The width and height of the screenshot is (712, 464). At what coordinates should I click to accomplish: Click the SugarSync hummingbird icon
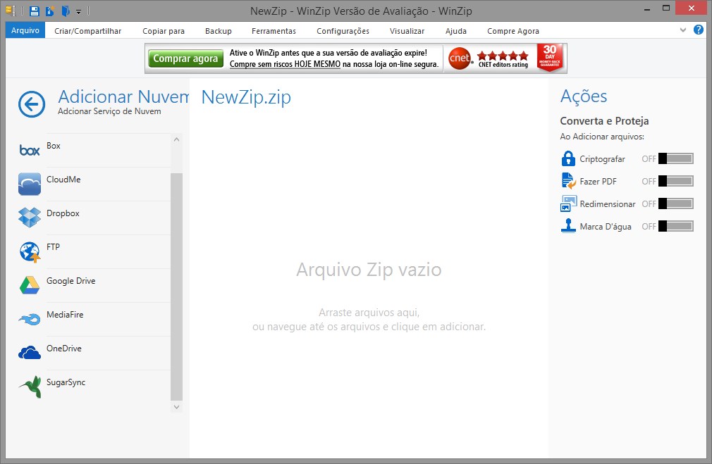point(30,387)
